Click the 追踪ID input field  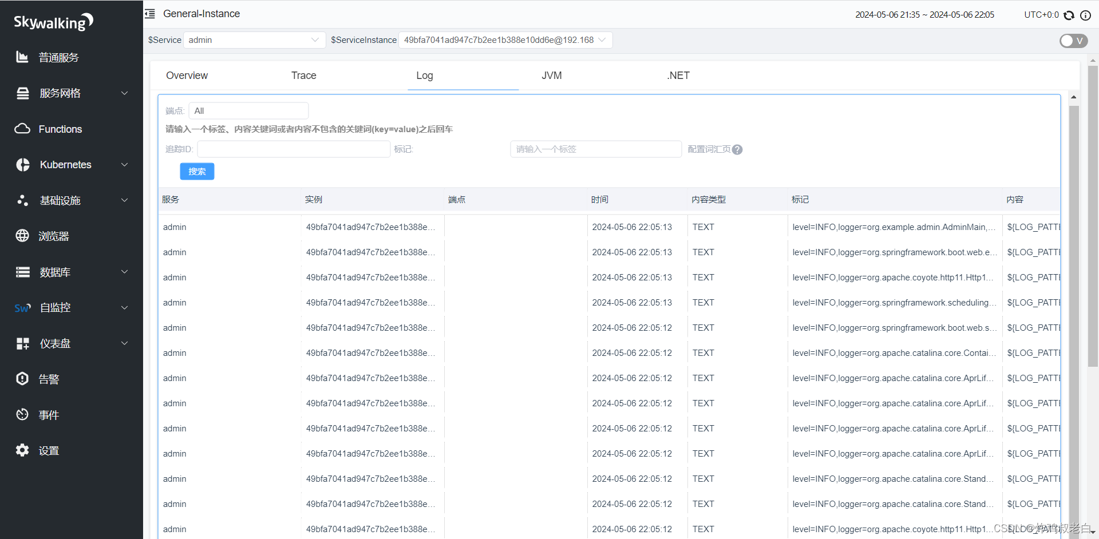[294, 149]
